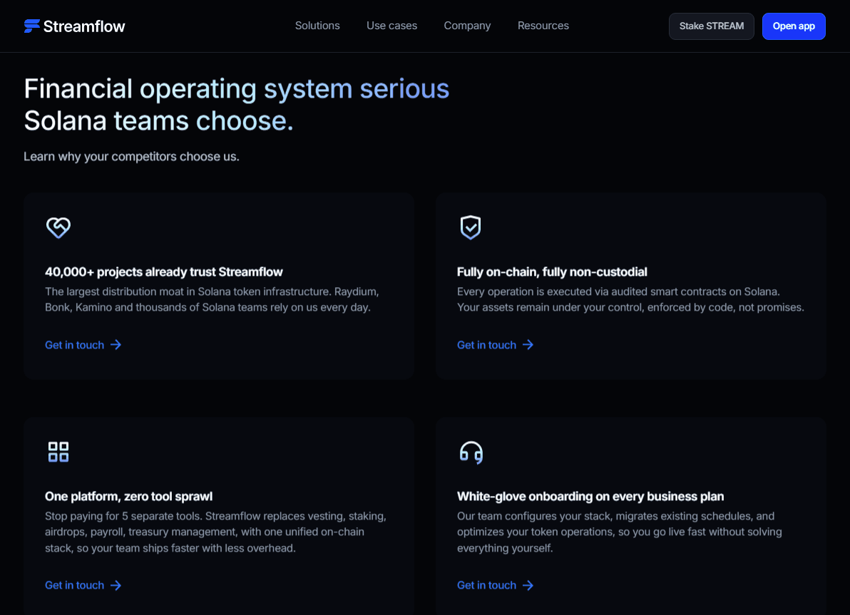Click paragraph starting 'Our team configures your stack'
Image resolution: width=850 pixels, height=615 pixels.
click(620, 532)
